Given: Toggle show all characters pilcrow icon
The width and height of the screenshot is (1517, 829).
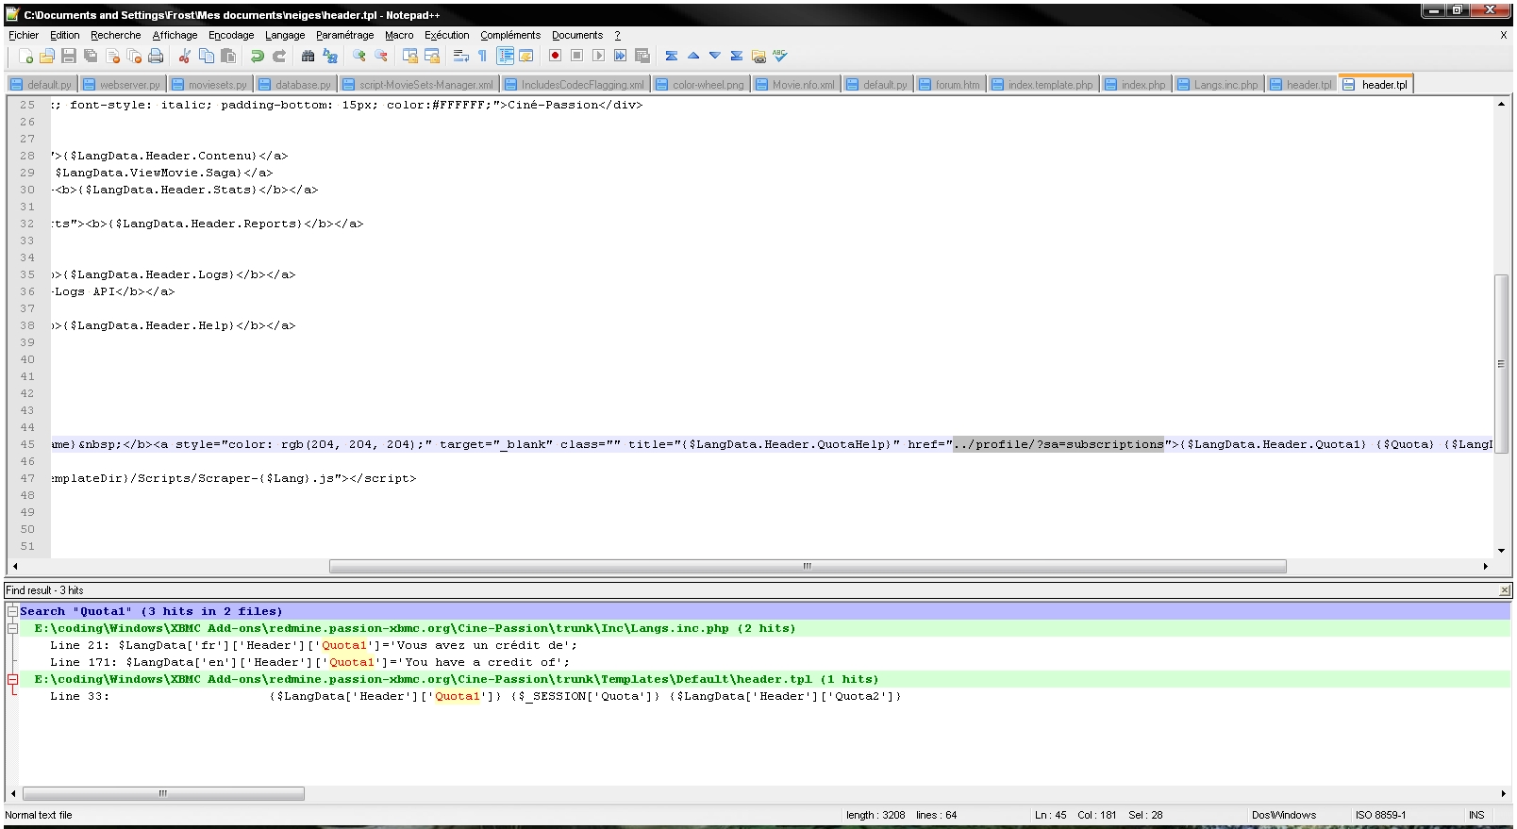Looking at the screenshot, I should point(483,57).
